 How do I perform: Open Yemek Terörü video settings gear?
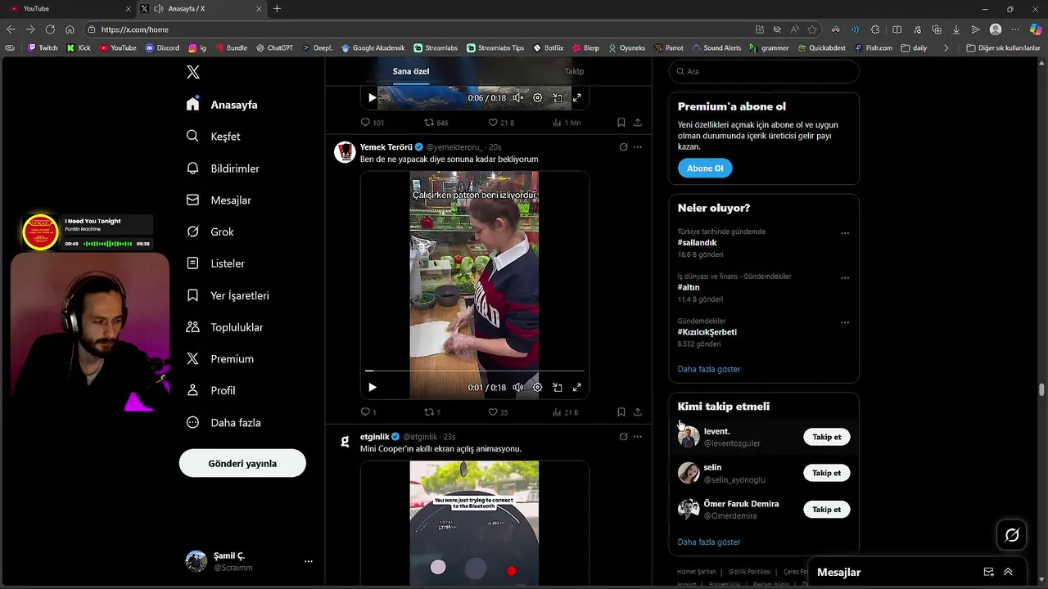click(537, 388)
